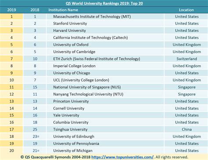Click the title 'QS World University Rankings 2019: Top 20'
This screenshot has width=208, height=160.
104,4
